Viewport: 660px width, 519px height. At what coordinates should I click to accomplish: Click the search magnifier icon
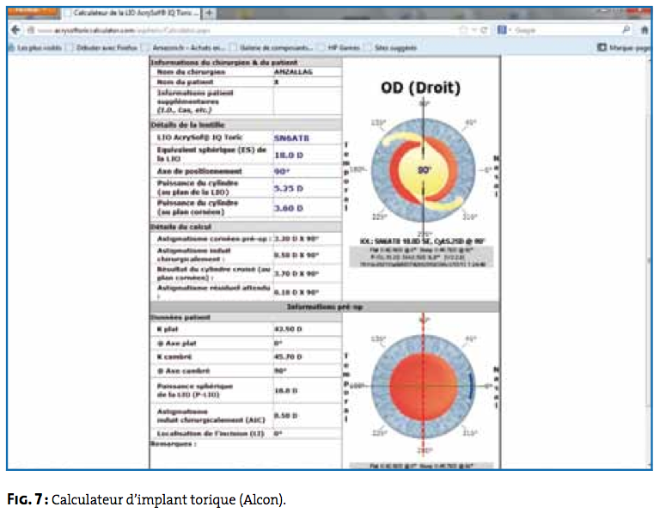[626, 30]
